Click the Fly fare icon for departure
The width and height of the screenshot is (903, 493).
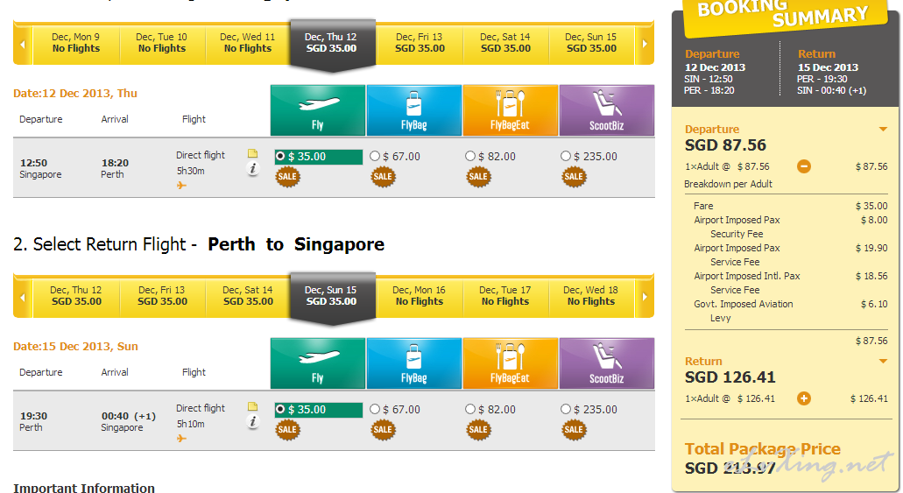click(x=318, y=110)
